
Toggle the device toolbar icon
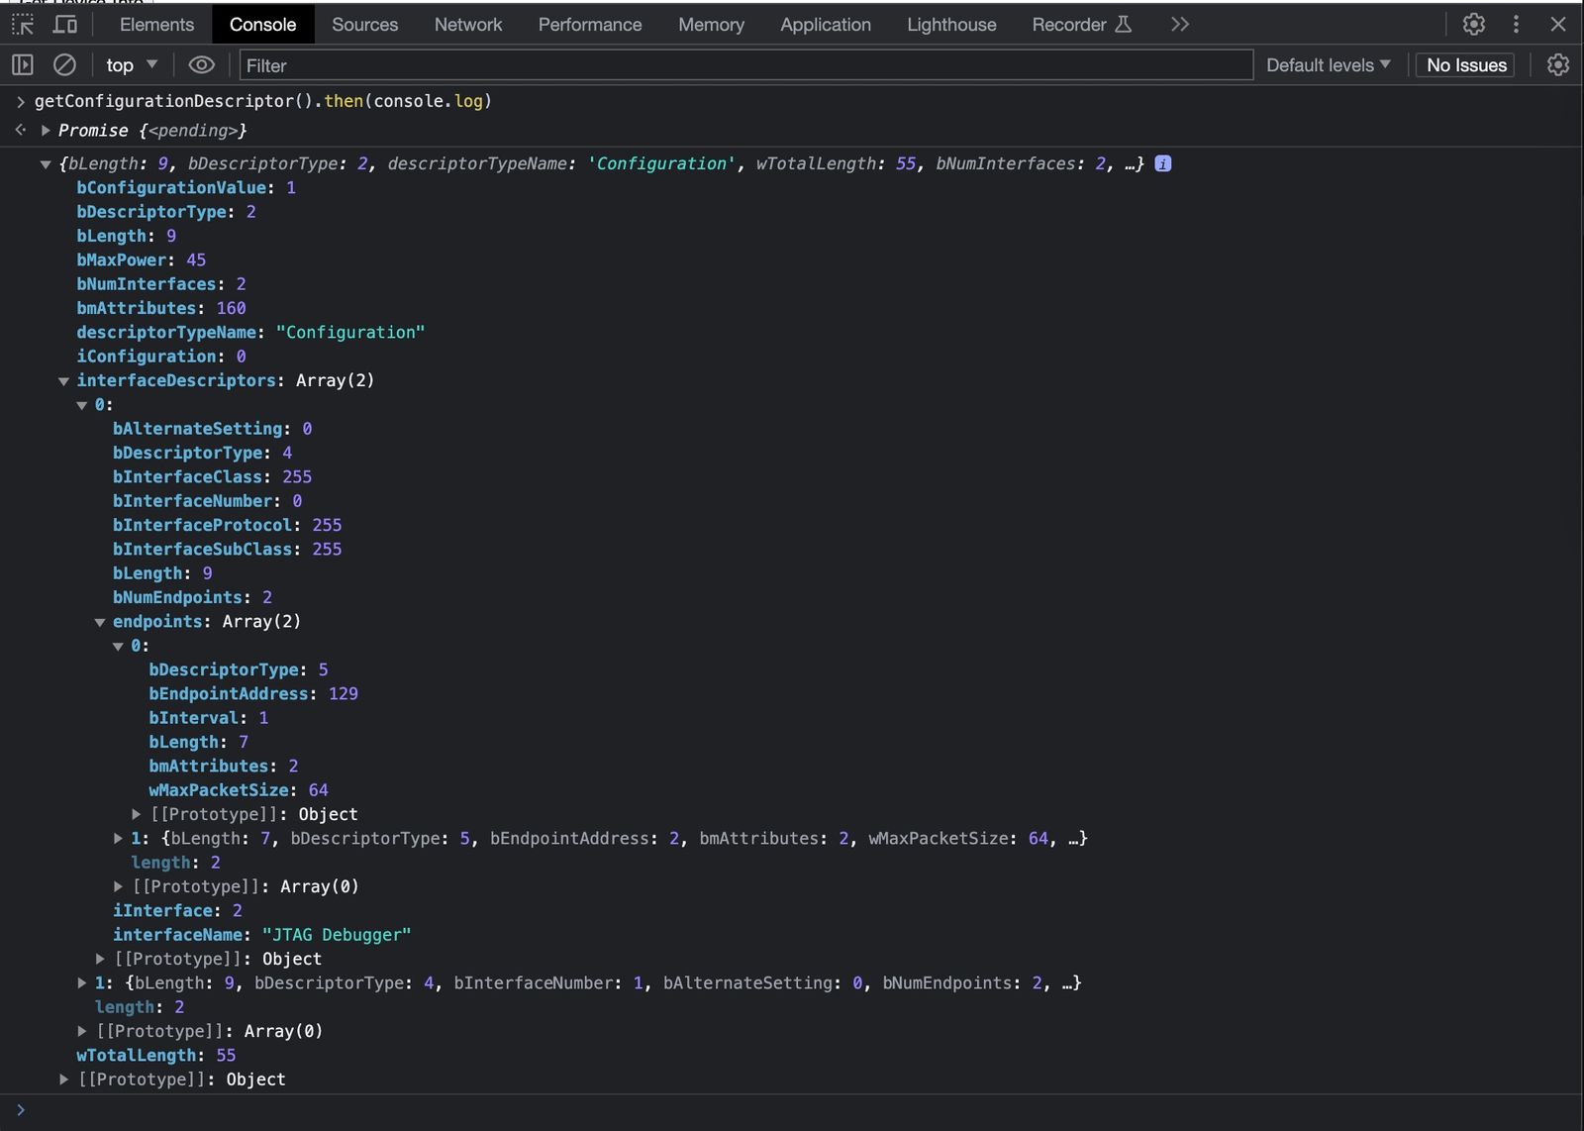[65, 25]
